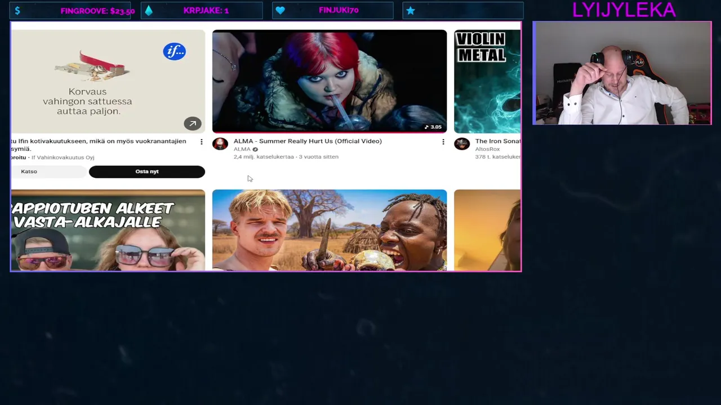
Task: Click the dollar sign icon beside FINGROOVE
Action: [x=17, y=11]
